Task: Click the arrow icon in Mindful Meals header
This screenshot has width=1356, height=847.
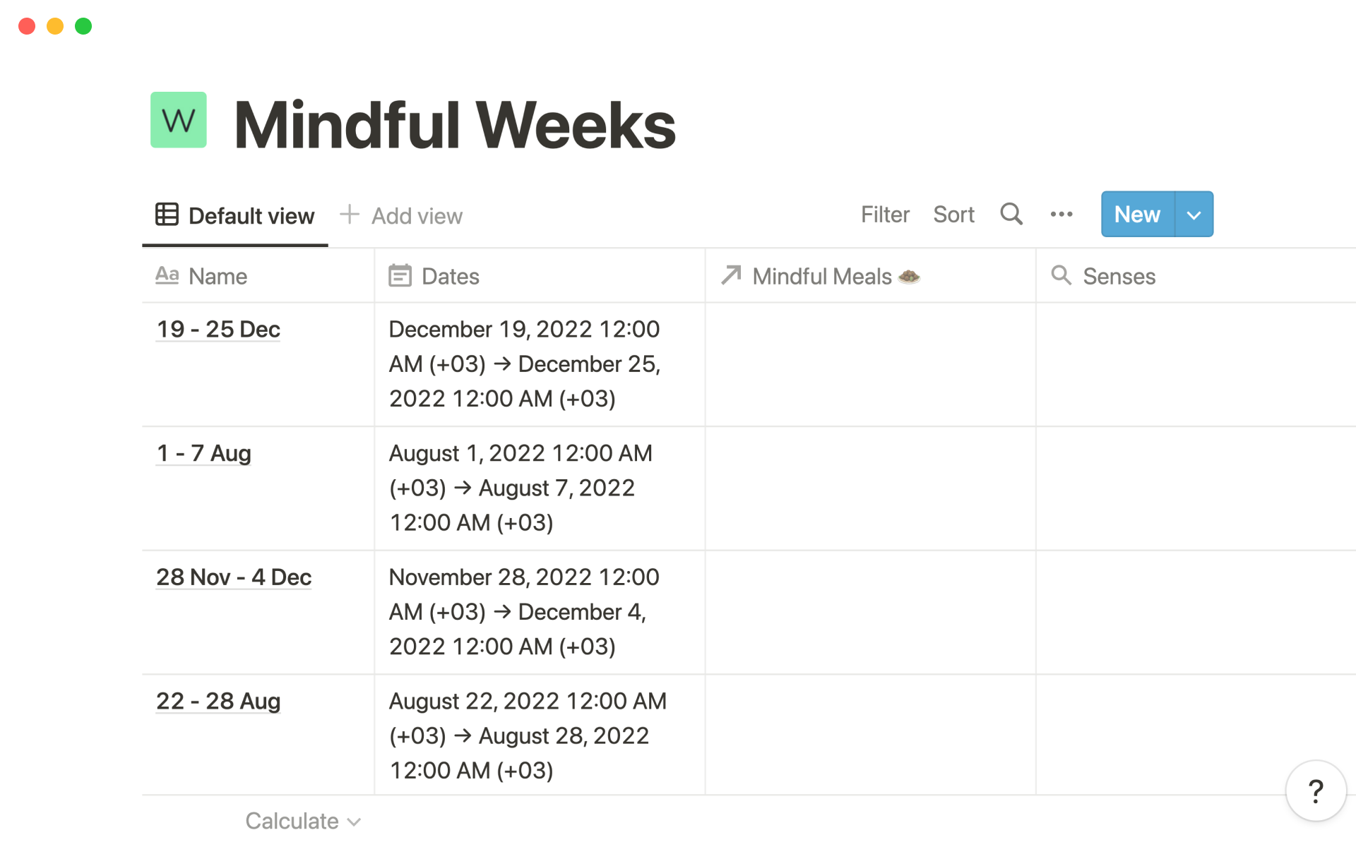Action: click(x=731, y=275)
